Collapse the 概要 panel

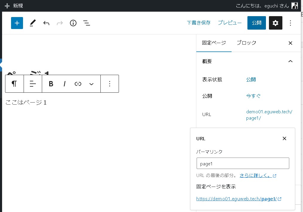(x=290, y=61)
